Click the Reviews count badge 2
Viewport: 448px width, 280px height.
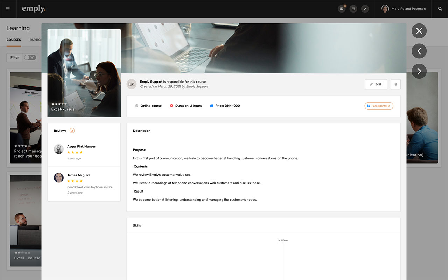72,131
